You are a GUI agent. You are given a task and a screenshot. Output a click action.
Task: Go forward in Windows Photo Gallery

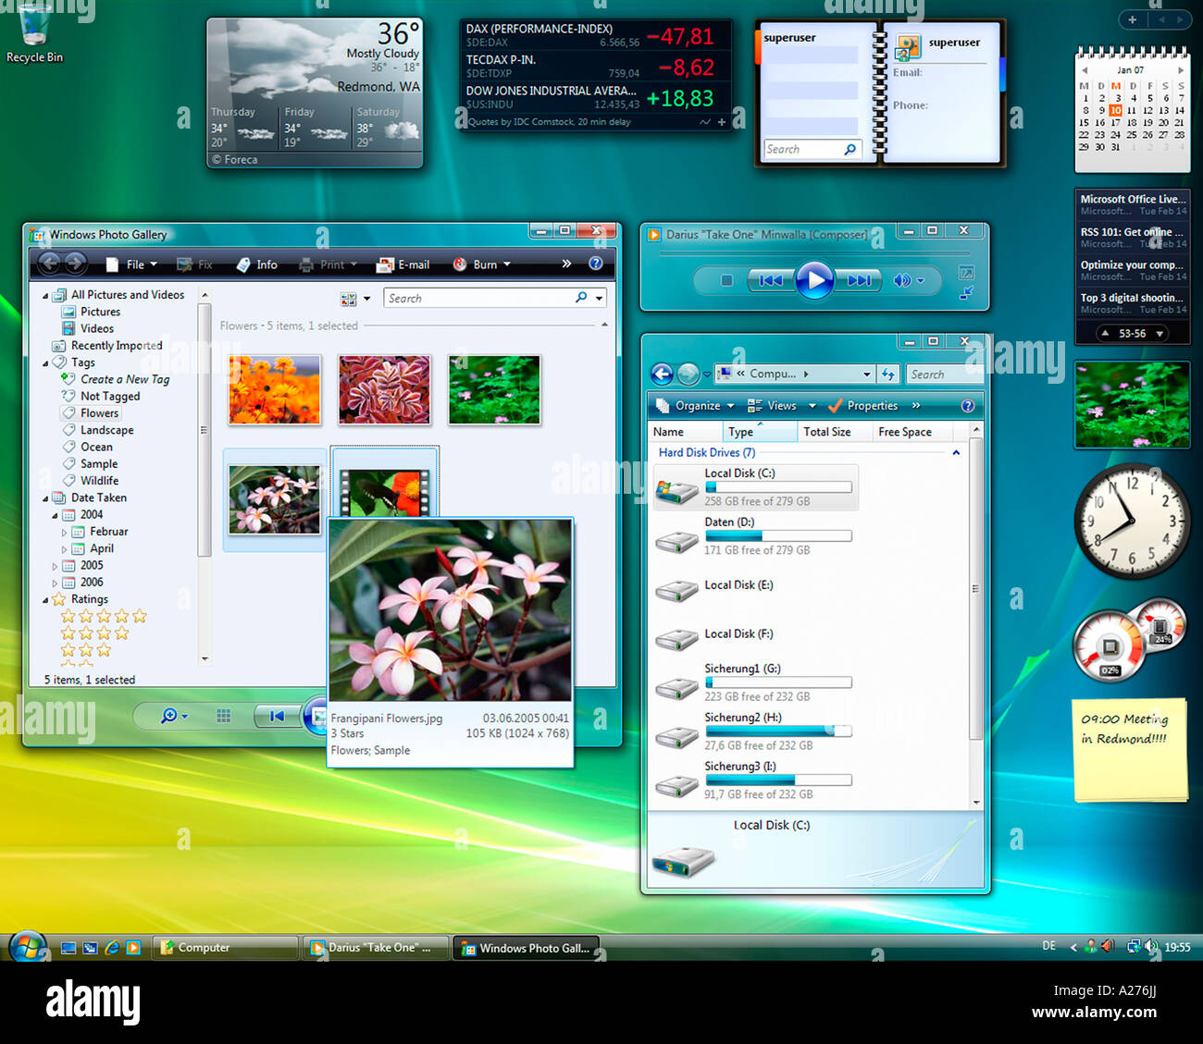pos(76,264)
